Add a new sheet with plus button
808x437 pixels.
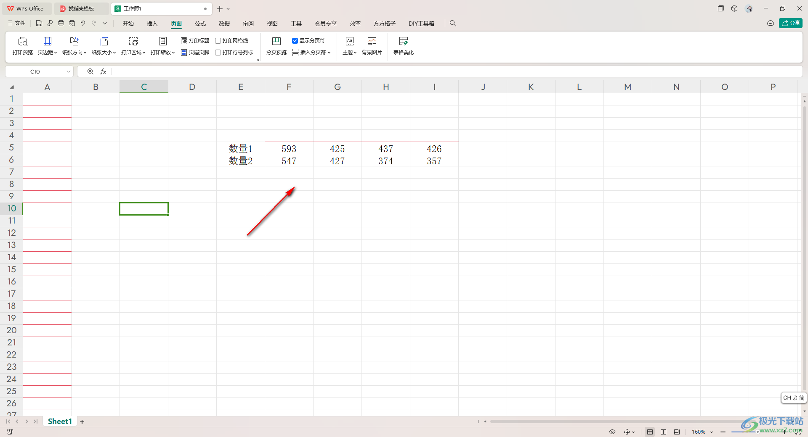[82, 421]
